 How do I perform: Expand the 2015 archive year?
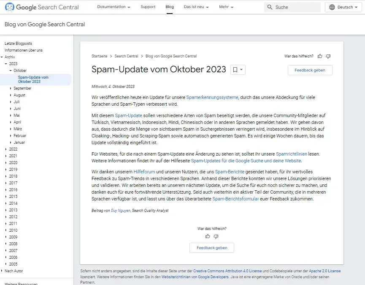(6, 196)
